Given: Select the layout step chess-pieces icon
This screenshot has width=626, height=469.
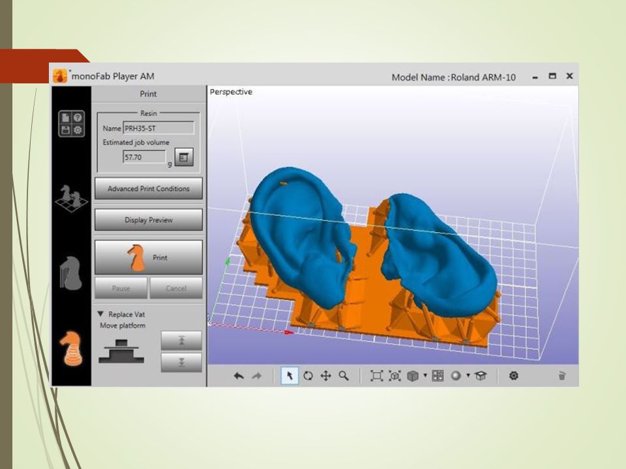Looking at the screenshot, I should coord(72,198).
